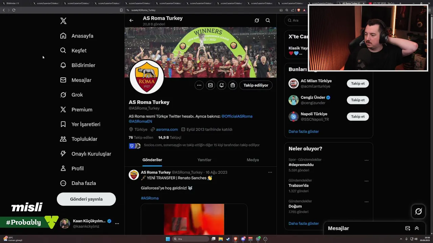Click floating Grok button
This screenshot has width=433, height=243.
tap(418, 212)
